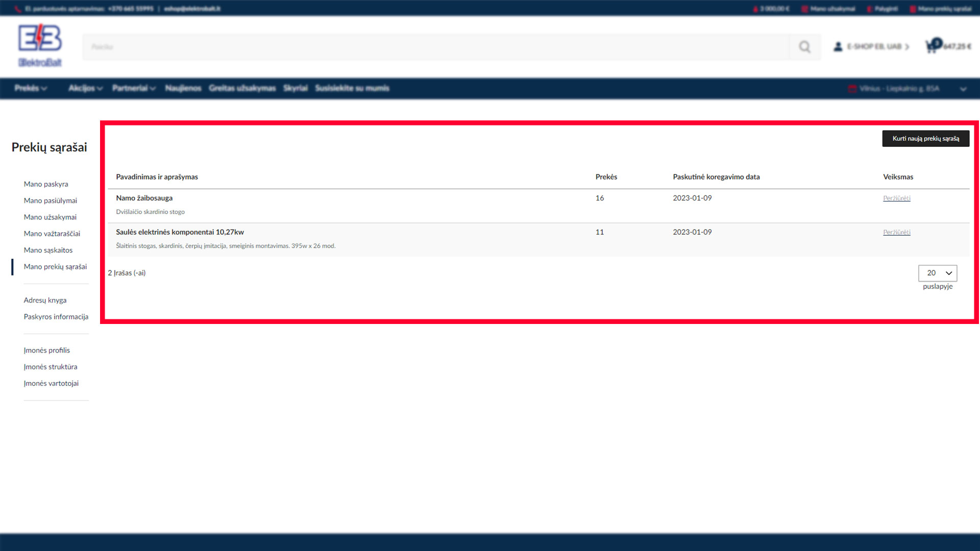Click Peržiūrėti for Saulės elektrinės komponentai
This screenshot has height=551, width=980.
896,233
